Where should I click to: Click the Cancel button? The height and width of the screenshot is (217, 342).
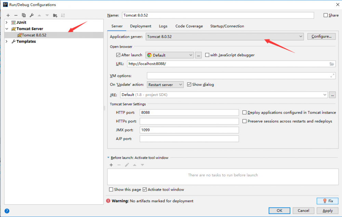(303, 210)
